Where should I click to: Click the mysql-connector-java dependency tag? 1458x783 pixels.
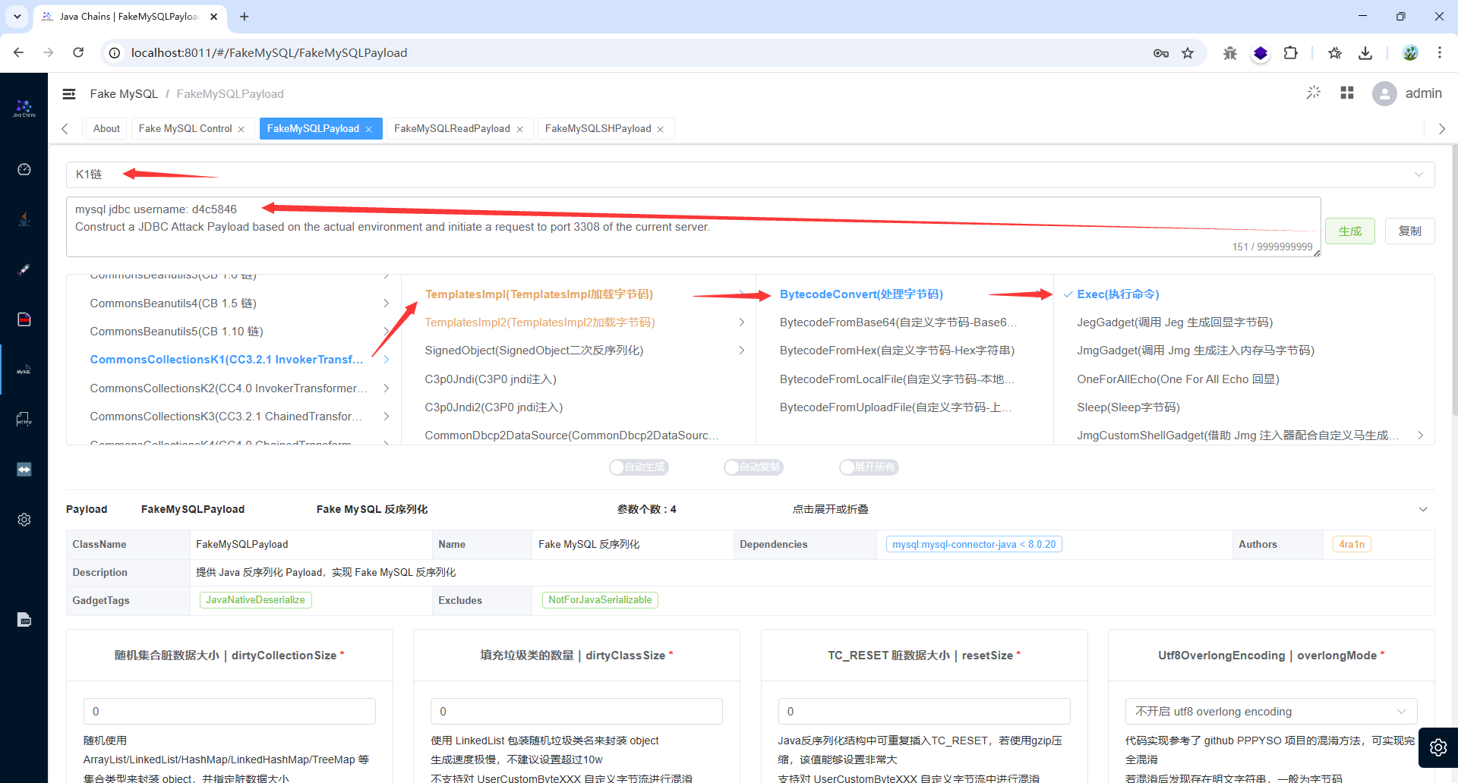[x=974, y=545]
